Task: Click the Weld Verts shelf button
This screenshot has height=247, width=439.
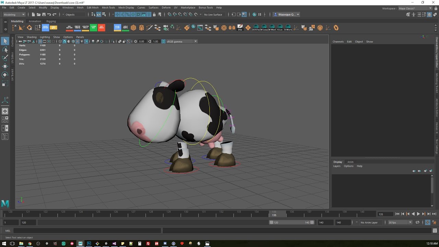Action: 126,28
